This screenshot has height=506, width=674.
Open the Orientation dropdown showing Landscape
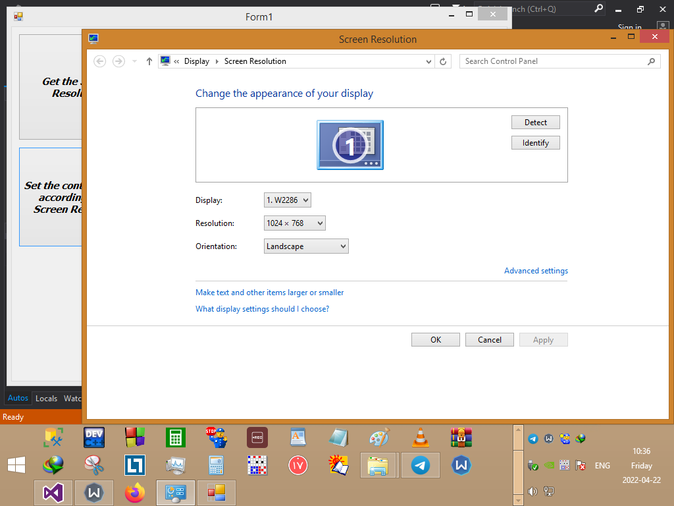[x=306, y=246]
